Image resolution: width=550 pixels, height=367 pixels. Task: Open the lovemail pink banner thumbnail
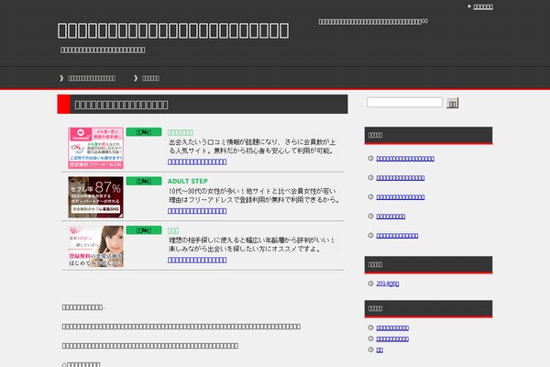tap(95, 148)
